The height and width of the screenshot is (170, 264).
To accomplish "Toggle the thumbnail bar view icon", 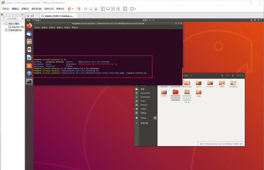I will pyautogui.click(x=108, y=9).
